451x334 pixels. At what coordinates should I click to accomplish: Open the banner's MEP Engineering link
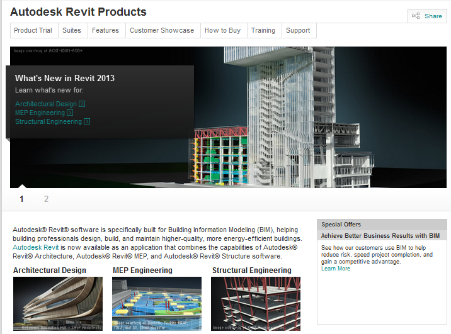(40, 113)
